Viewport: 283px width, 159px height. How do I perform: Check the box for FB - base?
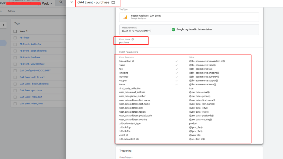(x=15, y=38)
